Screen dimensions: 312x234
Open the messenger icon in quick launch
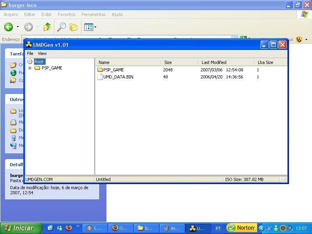coord(59,228)
